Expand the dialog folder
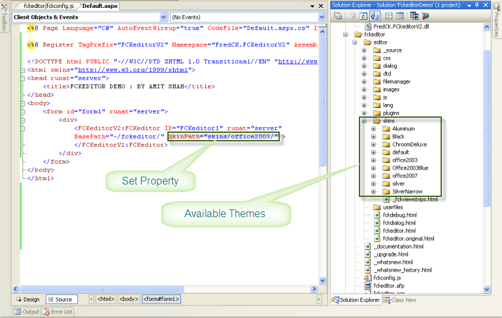The image size is (502, 318). coord(364,66)
